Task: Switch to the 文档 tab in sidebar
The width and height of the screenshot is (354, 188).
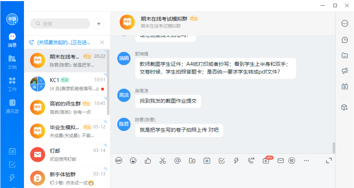Action: (x=12, y=62)
